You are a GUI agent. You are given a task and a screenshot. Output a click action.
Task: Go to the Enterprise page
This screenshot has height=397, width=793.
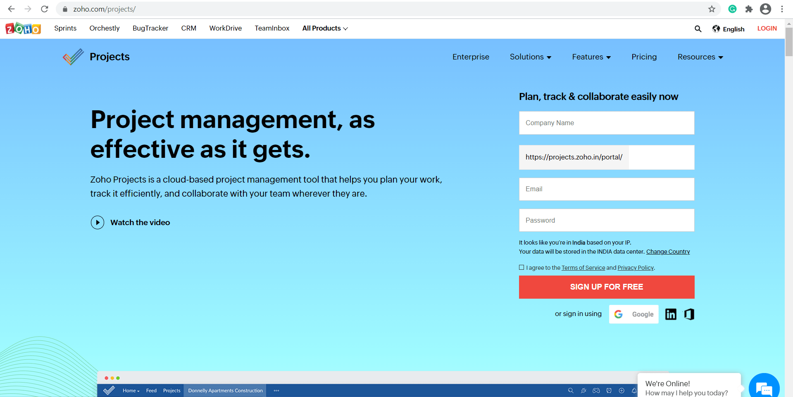click(471, 57)
